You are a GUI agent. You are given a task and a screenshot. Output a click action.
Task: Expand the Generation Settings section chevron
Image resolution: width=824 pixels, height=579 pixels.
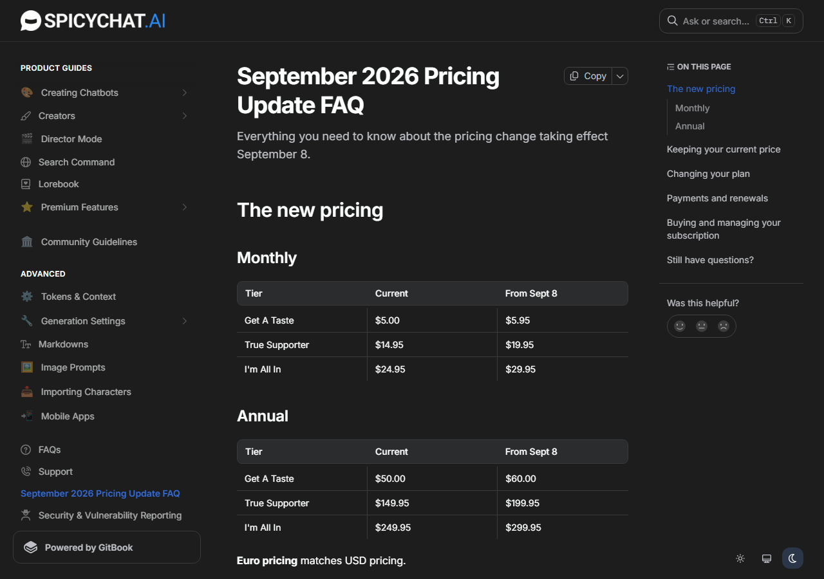click(x=185, y=321)
